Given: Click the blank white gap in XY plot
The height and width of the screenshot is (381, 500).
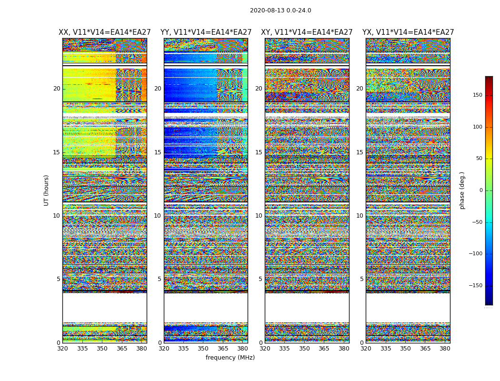Looking at the screenshot, I should [x=307, y=307].
